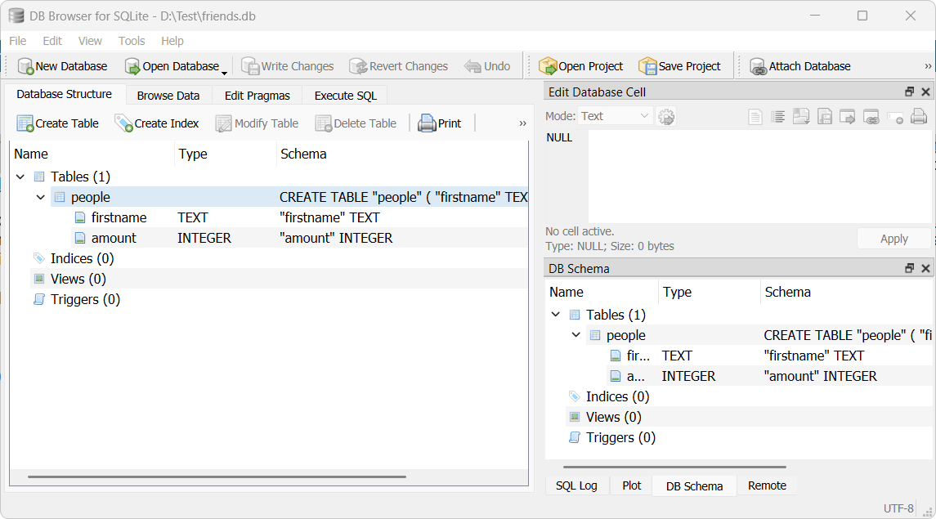This screenshot has width=936, height=519.
Task: Click the Write Changes toolbar button
Action: coord(287,66)
